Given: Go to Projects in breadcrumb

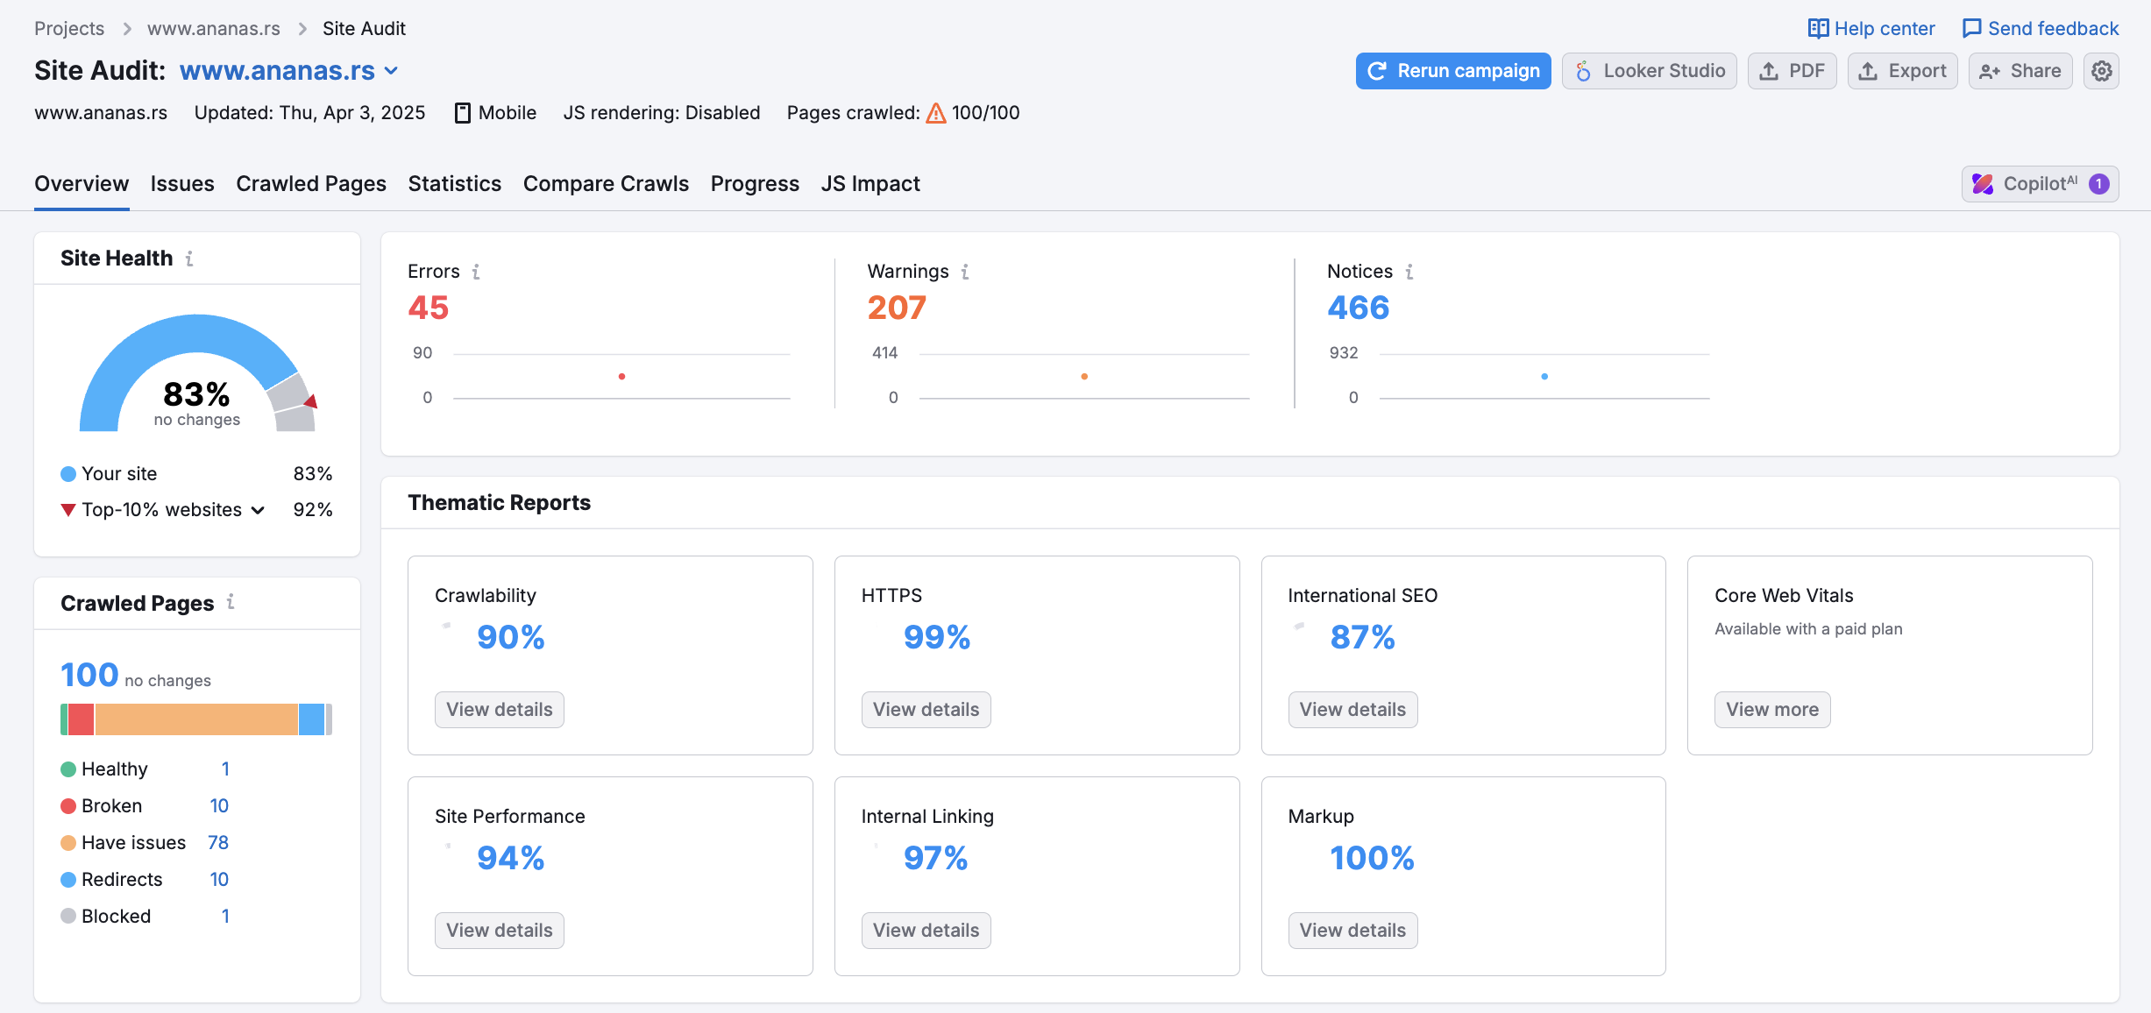Looking at the screenshot, I should 69,29.
